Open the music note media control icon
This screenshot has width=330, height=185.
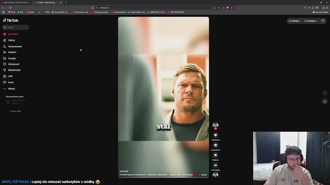pyautogui.click(x=323, y=8)
